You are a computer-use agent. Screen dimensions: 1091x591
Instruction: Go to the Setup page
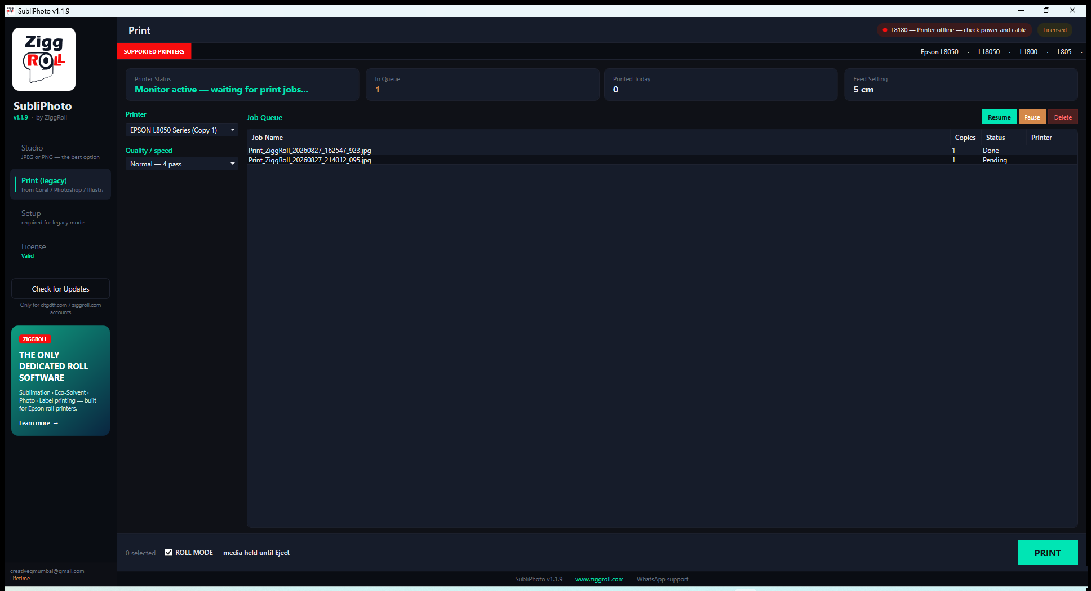60,217
